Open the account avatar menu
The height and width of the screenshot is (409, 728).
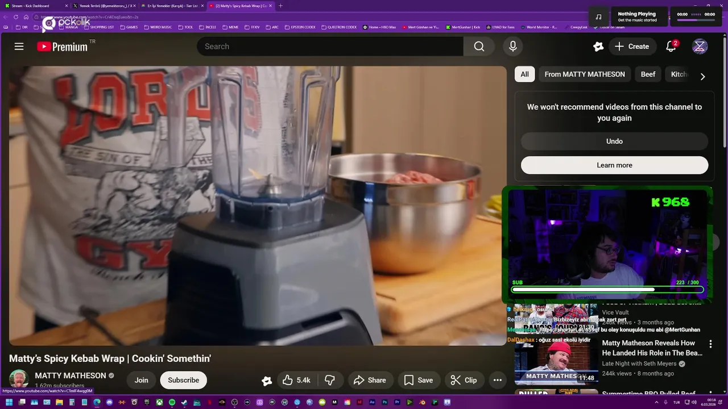pos(700,47)
